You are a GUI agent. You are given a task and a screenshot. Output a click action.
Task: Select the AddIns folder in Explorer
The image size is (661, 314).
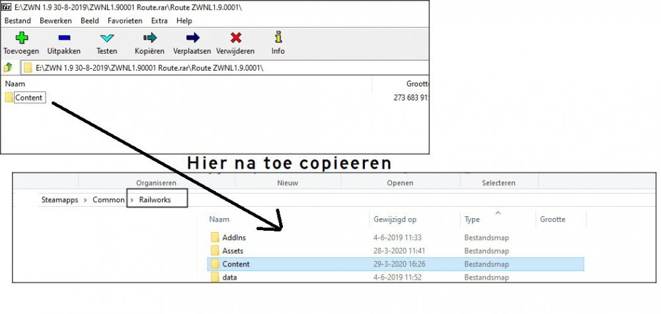tap(233, 237)
